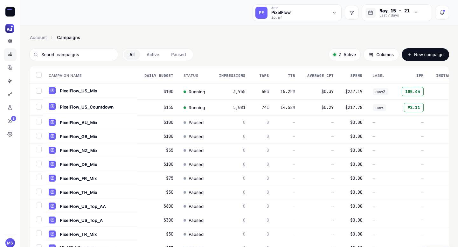Click the $237.19 spend value
The image size is (458, 247).
pyautogui.click(x=354, y=92)
